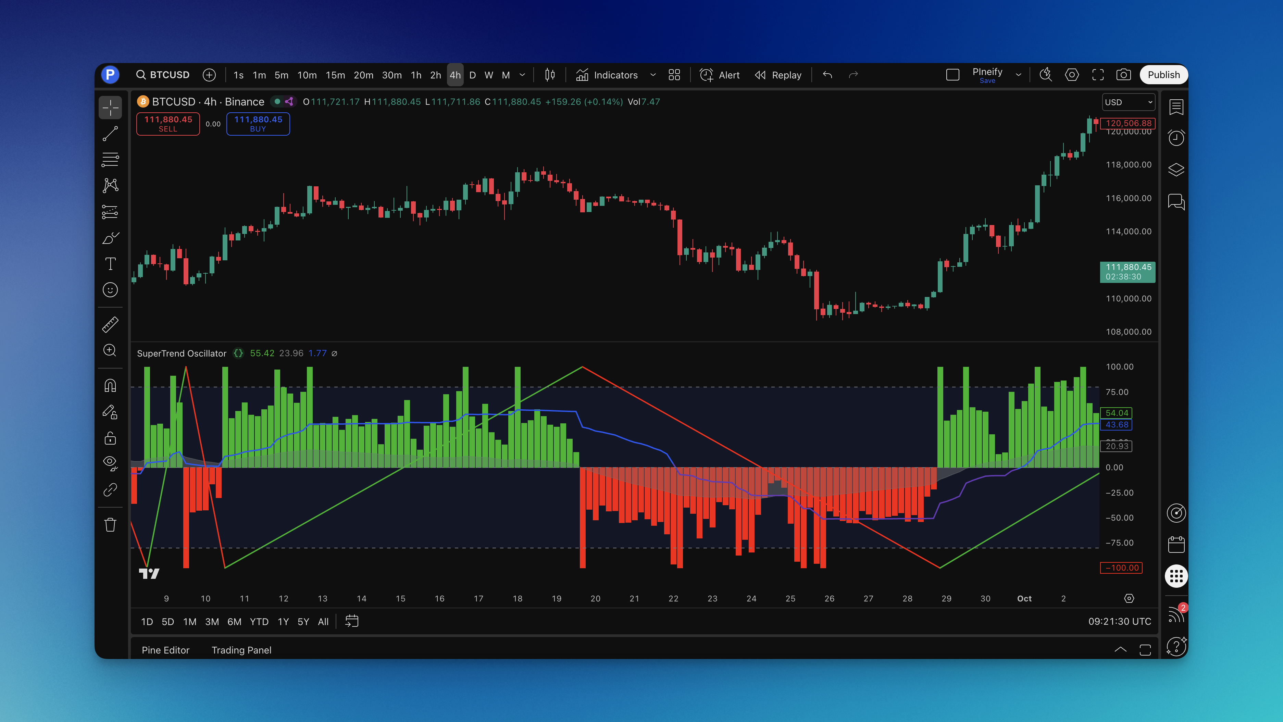Open the candlestick chart style selector
The width and height of the screenshot is (1283, 722).
point(549,75)
